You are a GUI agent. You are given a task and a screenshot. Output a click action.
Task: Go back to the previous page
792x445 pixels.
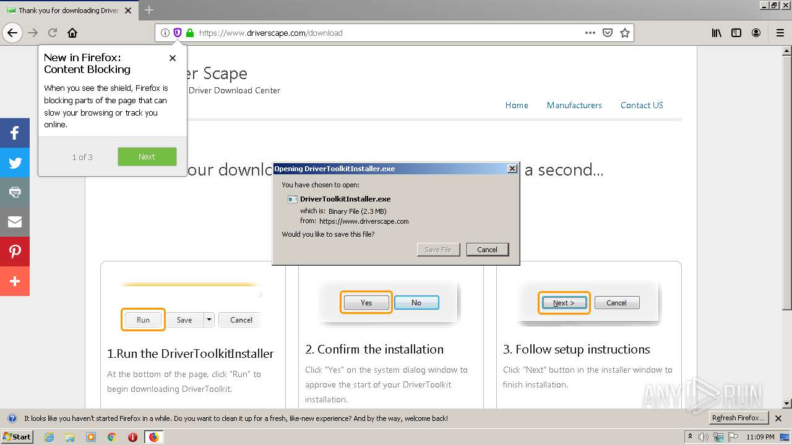click(12, 33)
